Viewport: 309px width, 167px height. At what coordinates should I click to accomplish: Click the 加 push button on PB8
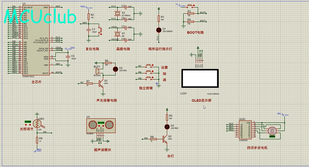[x=149, y=72]
